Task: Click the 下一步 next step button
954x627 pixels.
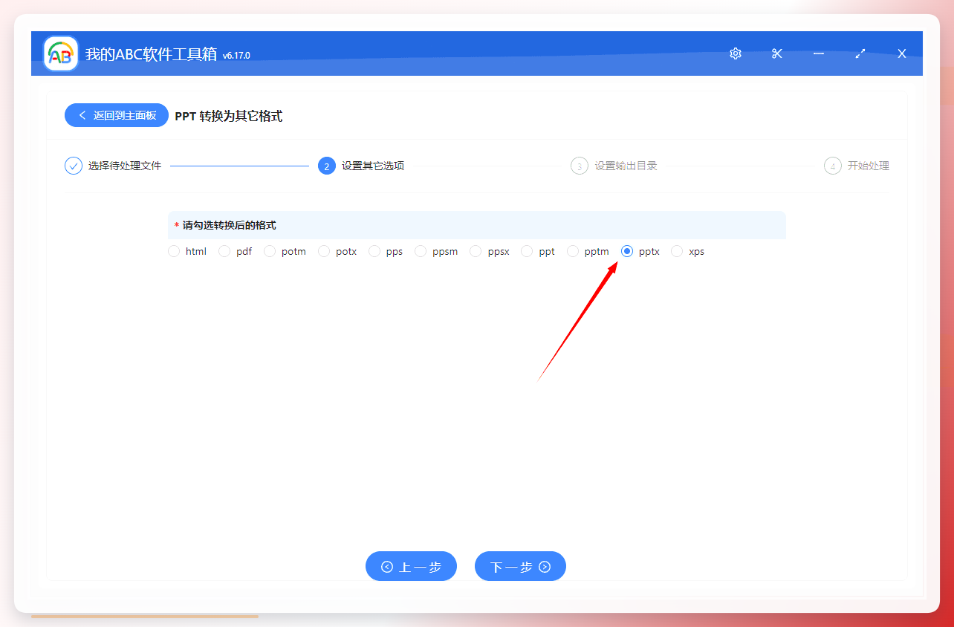Action: (520, 567)
